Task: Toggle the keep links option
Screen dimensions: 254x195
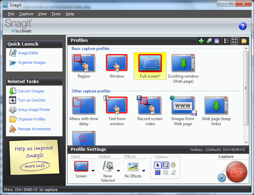Action: (x=158, y=172)
